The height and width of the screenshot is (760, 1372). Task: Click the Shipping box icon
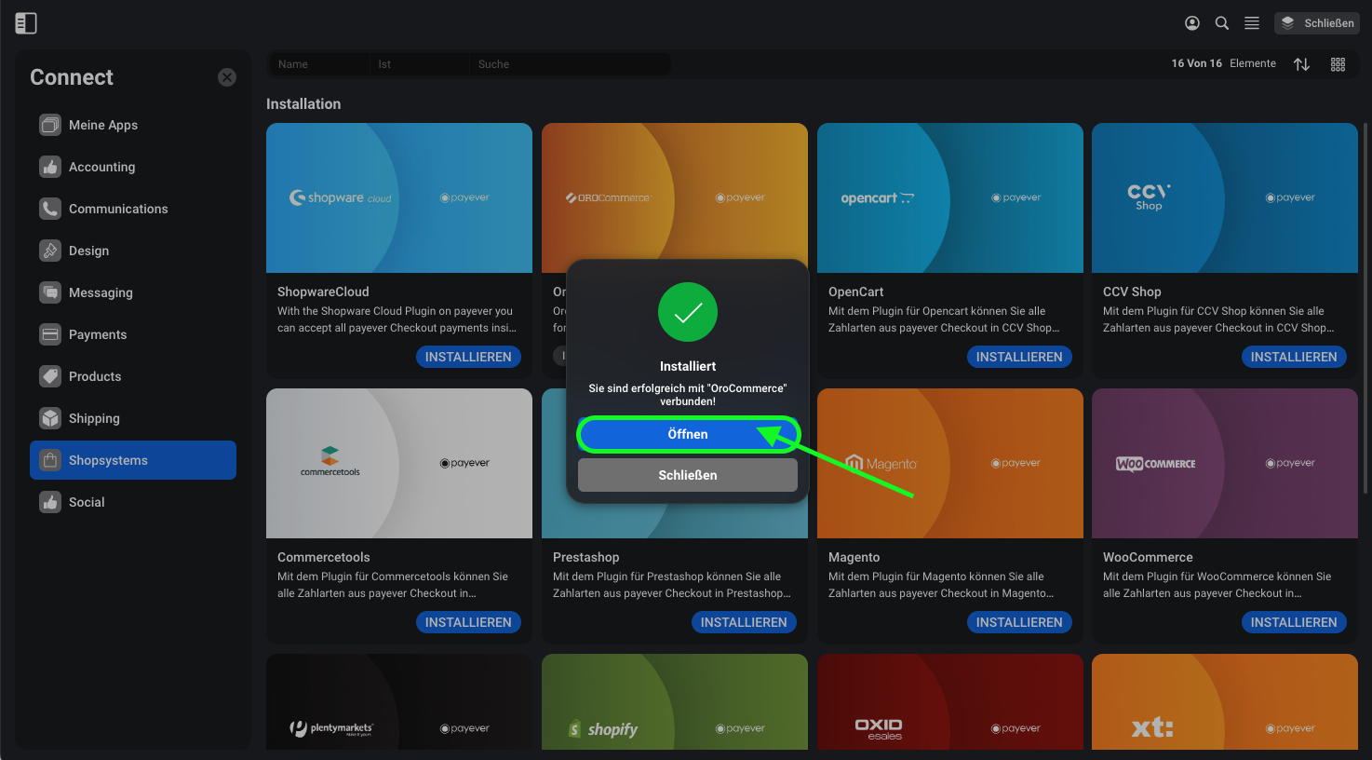click(50, 418)
